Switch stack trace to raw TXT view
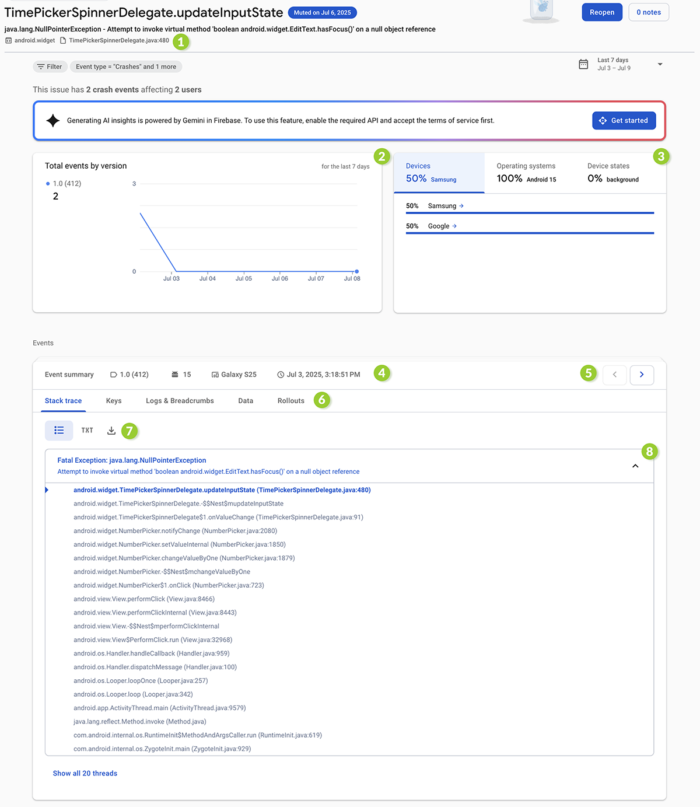Screen dimensions: 700x807 (x=87, y=431)
